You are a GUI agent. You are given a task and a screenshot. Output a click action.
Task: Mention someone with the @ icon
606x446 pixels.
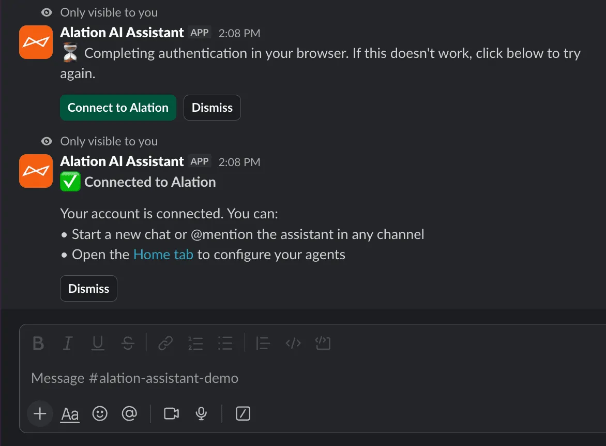click(x=129, y=413)
